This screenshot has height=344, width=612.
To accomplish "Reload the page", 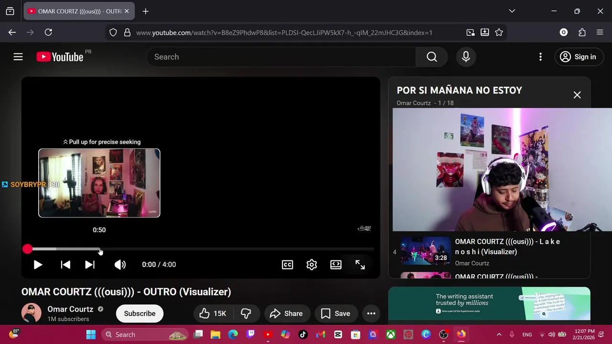I will click(48, 32).
